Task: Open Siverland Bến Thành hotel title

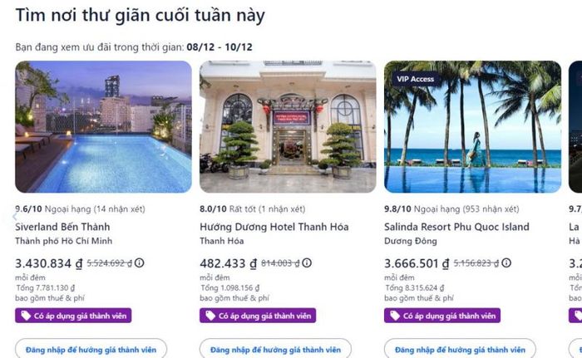Action: point(62,227)
